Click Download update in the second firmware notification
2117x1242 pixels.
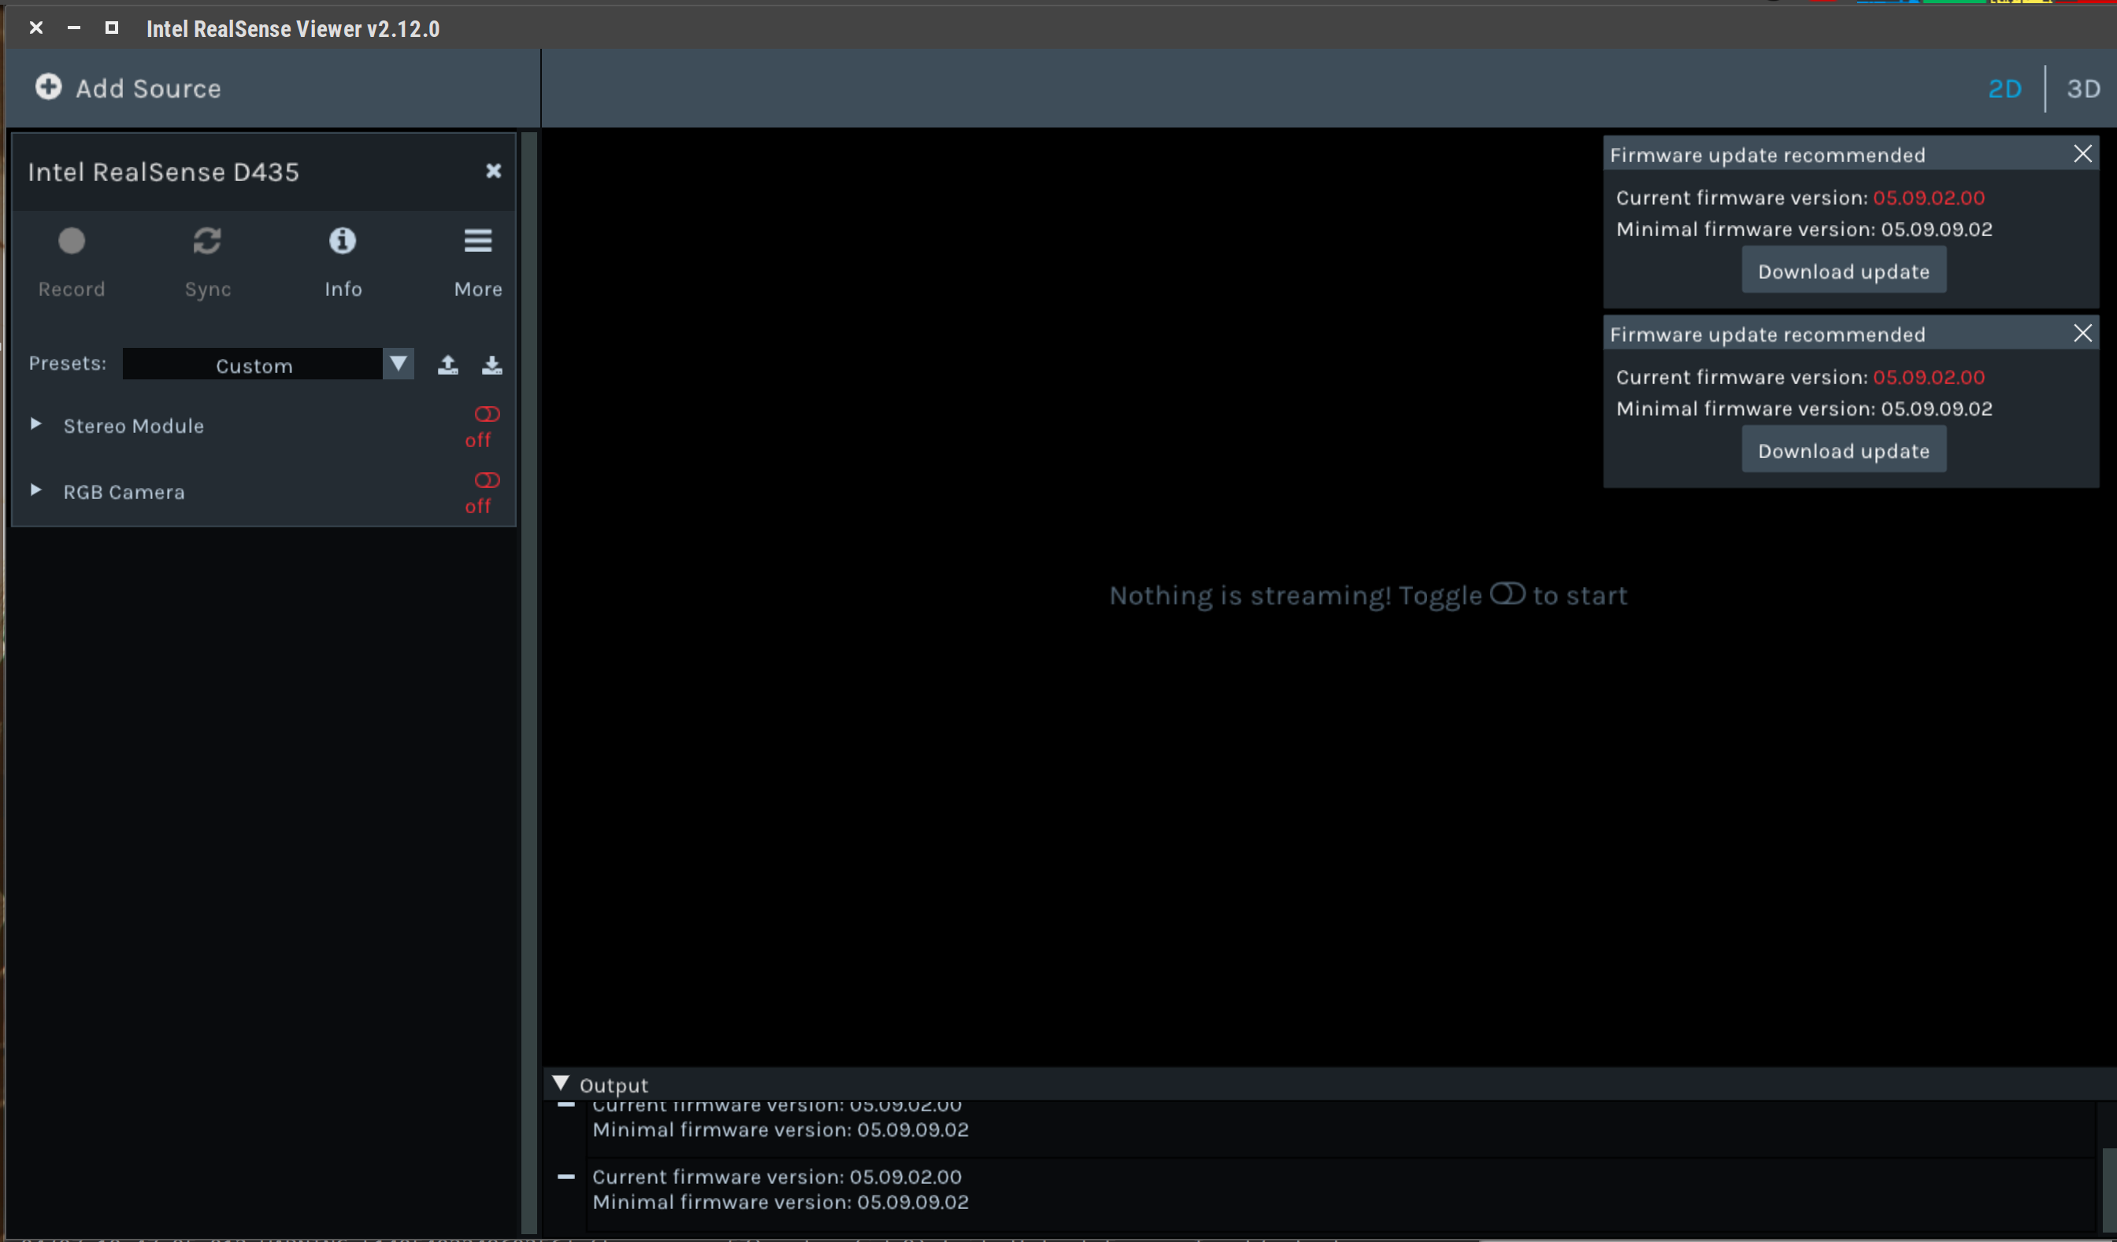coord(1843,449)
